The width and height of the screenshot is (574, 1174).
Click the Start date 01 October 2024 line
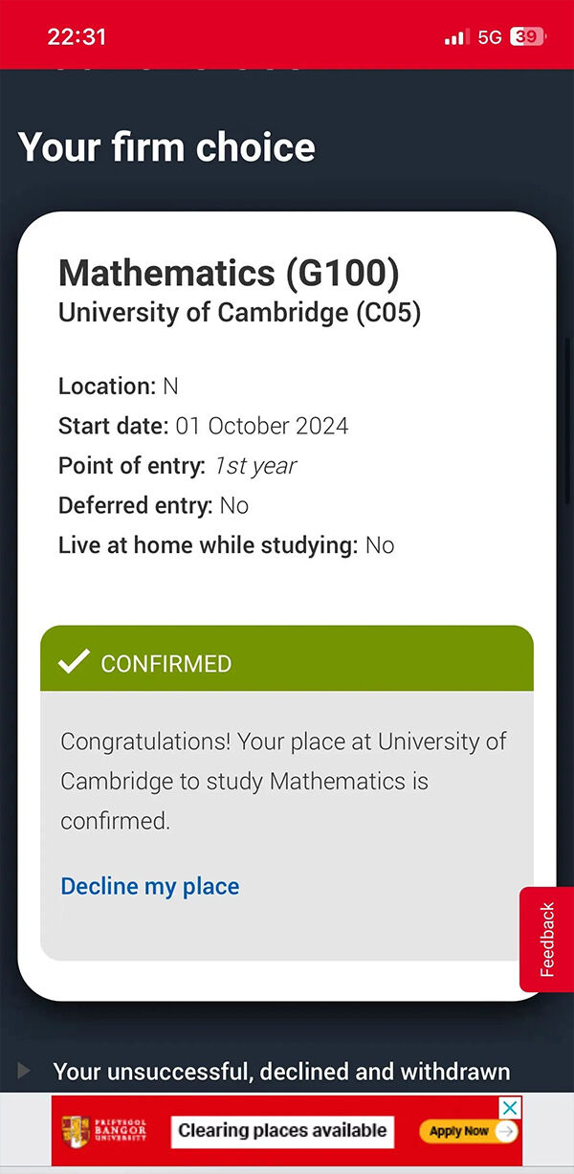tap(203, 426)
